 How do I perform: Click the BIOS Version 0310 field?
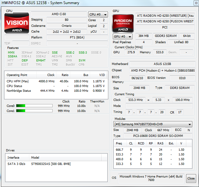click(x=182, y=78)
